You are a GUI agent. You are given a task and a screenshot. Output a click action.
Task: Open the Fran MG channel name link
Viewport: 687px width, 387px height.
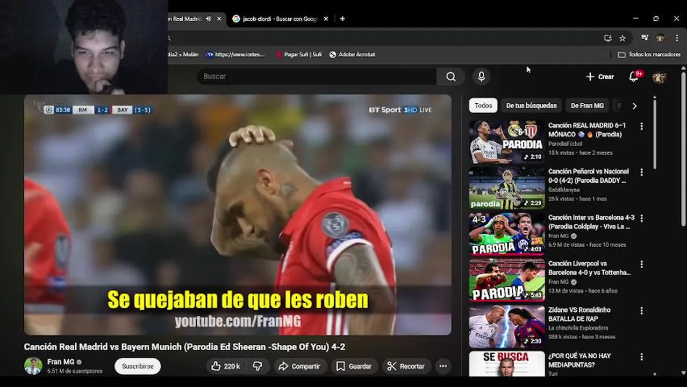[x=60, y=362]
